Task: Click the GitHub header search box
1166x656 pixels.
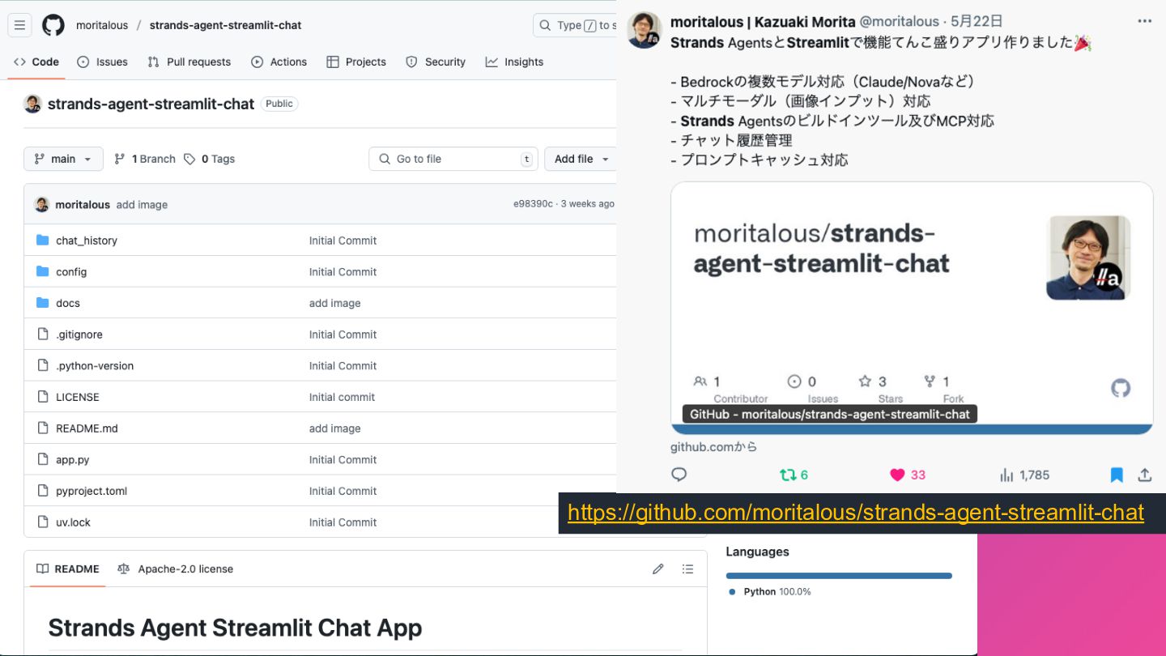Action: (575, 25)
